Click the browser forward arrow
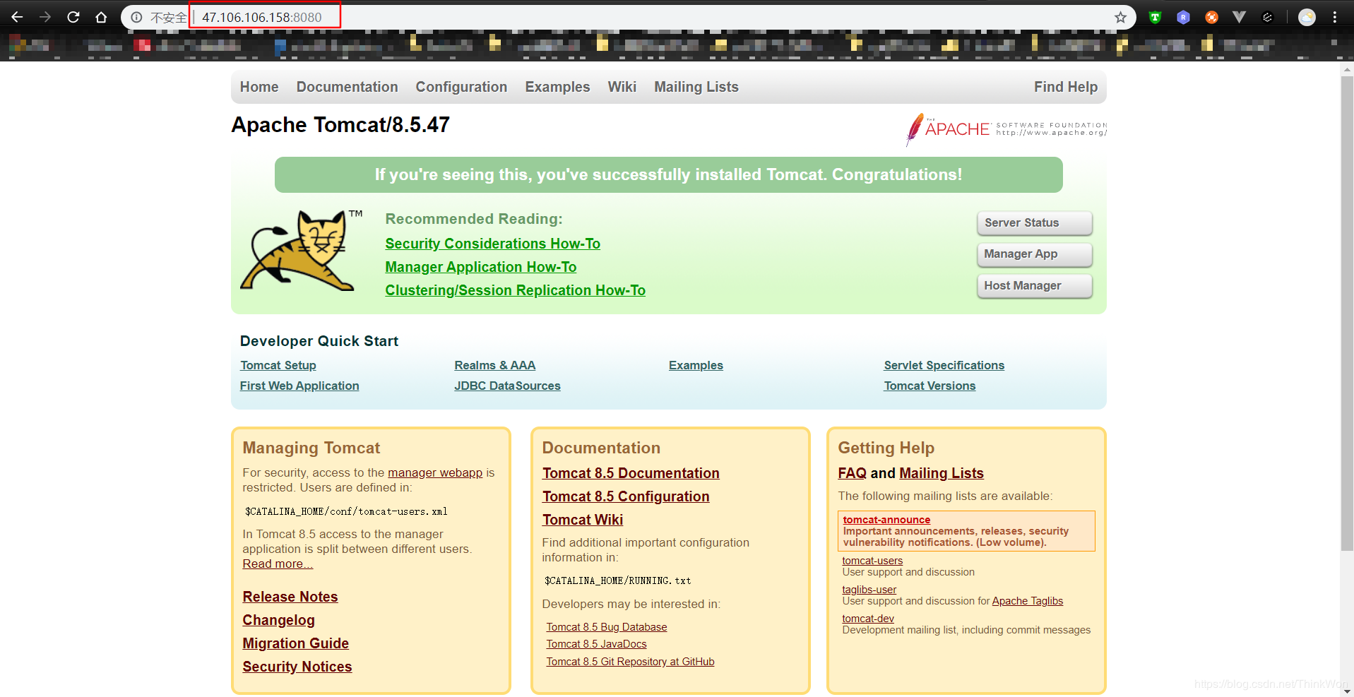The image size is (1354, 697). (45, 17)
